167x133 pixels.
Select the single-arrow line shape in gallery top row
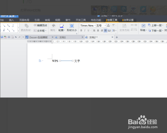point(4,25)
